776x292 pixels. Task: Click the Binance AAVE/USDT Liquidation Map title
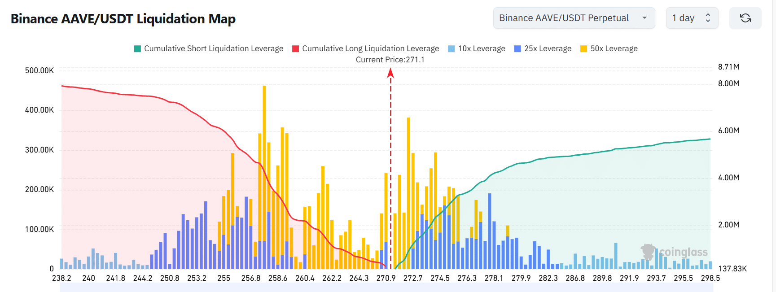point(123,19)
